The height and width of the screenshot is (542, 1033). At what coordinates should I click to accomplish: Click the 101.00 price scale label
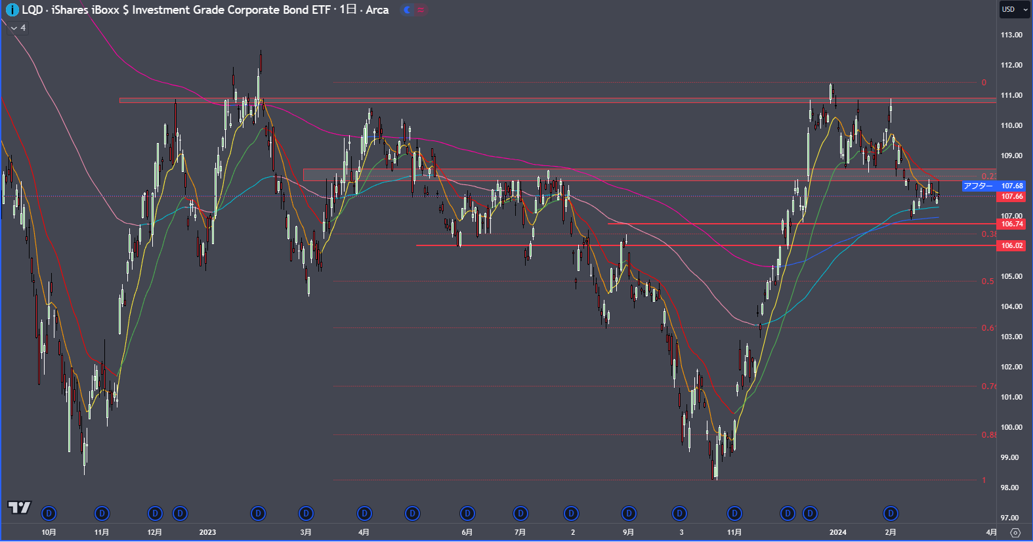(x=1011, y=398)
